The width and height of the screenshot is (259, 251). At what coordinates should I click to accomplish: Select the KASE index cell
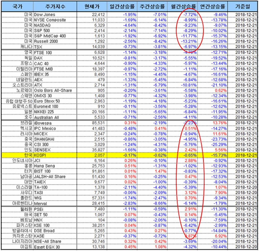(55, 236)
